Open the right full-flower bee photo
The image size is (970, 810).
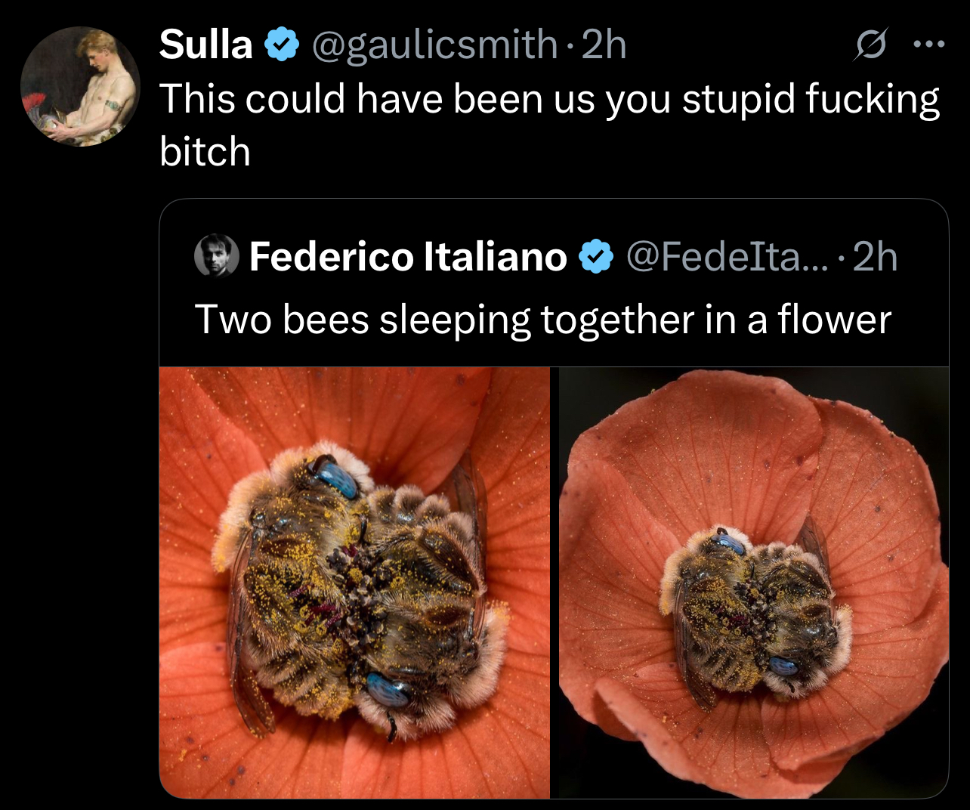[x=753, y=582]
